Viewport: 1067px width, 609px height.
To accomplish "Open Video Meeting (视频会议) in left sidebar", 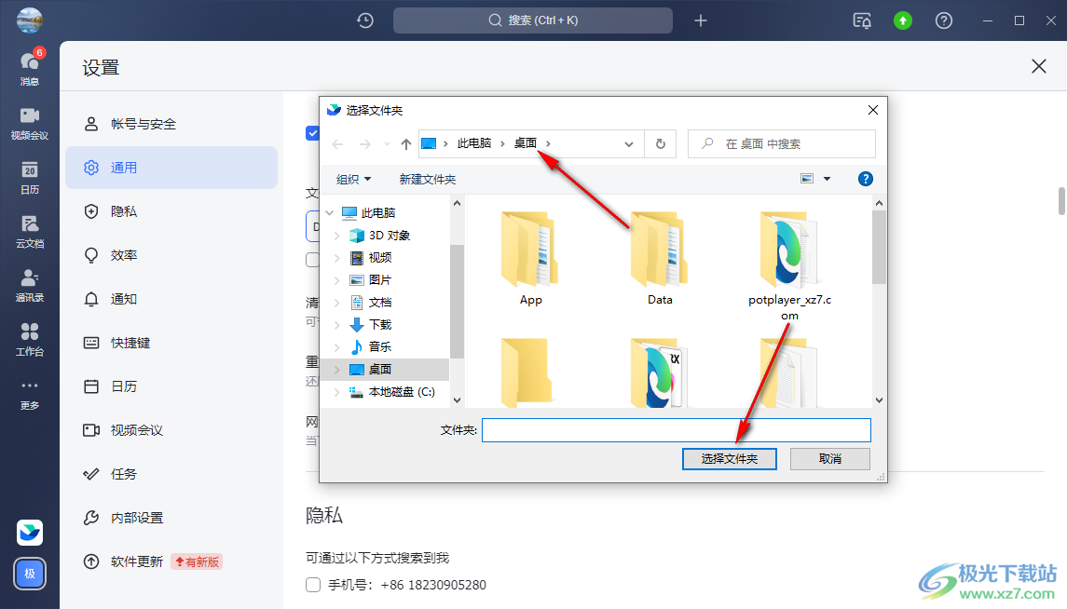I will [x=29, y=123].
